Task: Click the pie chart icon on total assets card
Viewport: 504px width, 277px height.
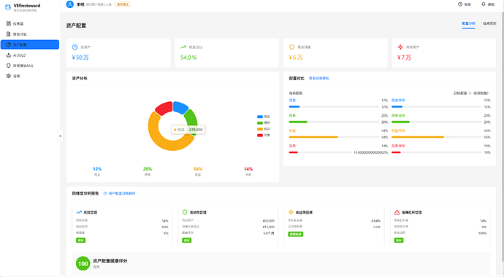Action: (x=75, y=47)
